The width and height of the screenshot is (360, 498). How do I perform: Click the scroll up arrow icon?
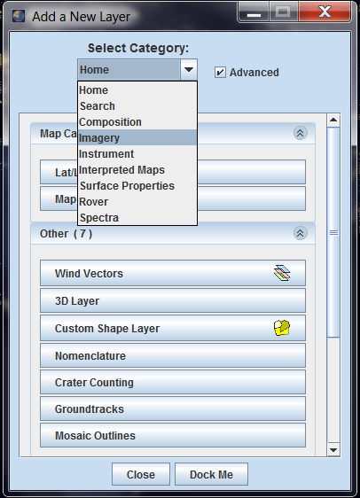pos(333,120)
